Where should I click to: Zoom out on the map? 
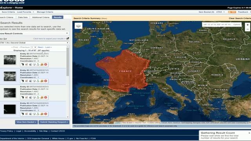click(x=247, y=29)
